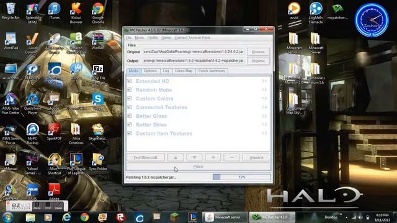The height and width of the screenshot is (223, 397).
Task: Open the Sync Folder desktop icon
Action: 98,162
